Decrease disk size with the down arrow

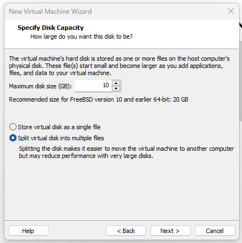click(116, 88)
